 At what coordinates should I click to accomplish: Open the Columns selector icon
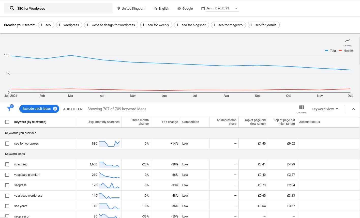302,107
